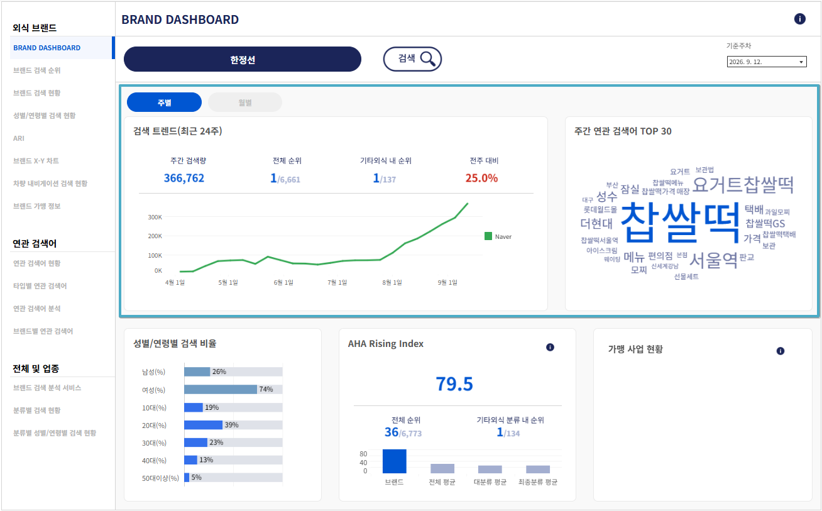Select the 주별 toggle

pos(164,102)
